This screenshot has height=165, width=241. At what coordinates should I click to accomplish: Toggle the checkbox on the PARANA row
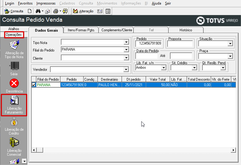[x=34, y=85]
